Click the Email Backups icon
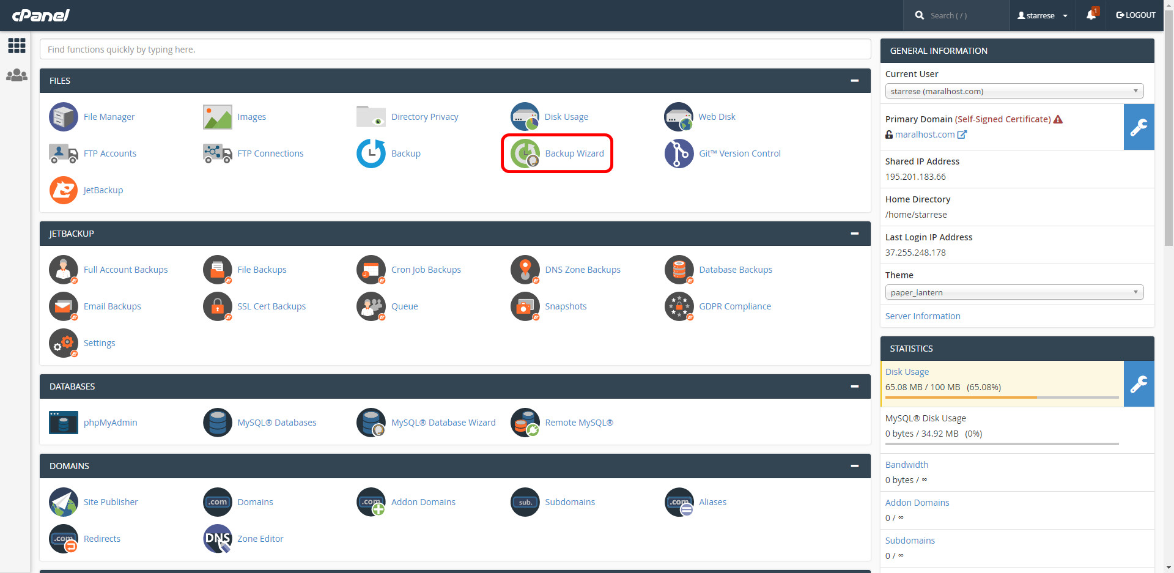The image size is (1174, 573). click(x=64, y=306)
